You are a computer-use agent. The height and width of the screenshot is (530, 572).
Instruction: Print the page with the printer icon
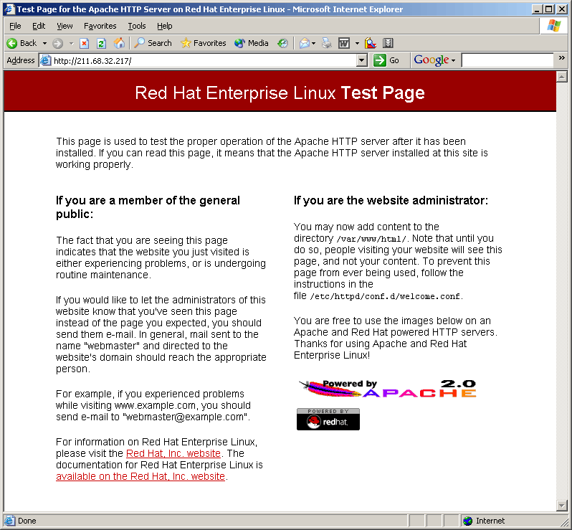pyautogui.click(x=326, y=44)
